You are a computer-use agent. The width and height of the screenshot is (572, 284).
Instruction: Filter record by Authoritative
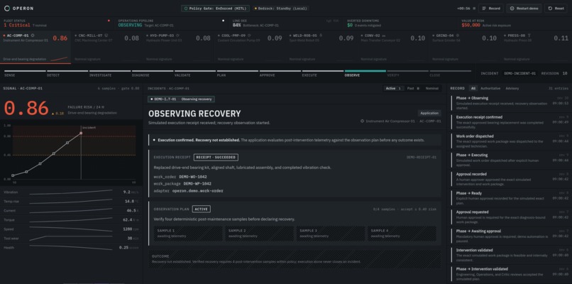click(490, 88)
